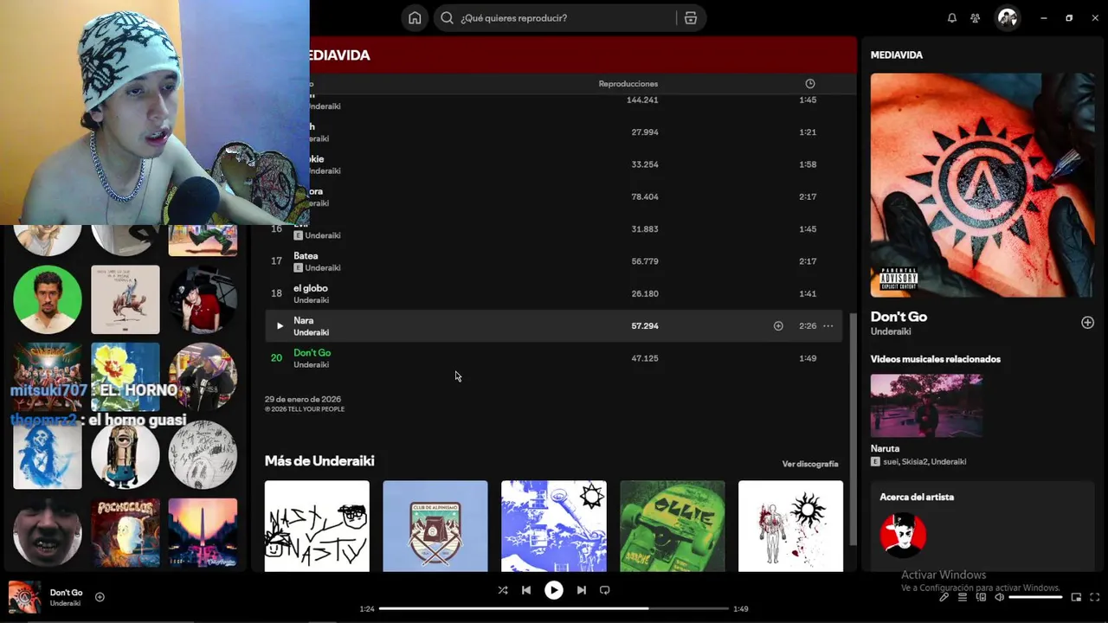This screenshot has height=623, width=1108.
Task: Open library item with green background portrait
Action: 48,299
